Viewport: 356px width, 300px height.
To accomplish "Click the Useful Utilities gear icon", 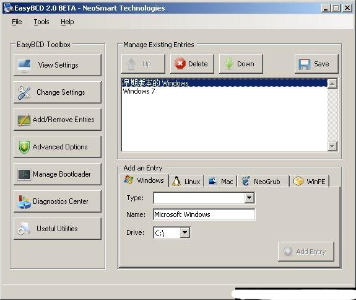I will pyautogui.click(x=24, y=229).
